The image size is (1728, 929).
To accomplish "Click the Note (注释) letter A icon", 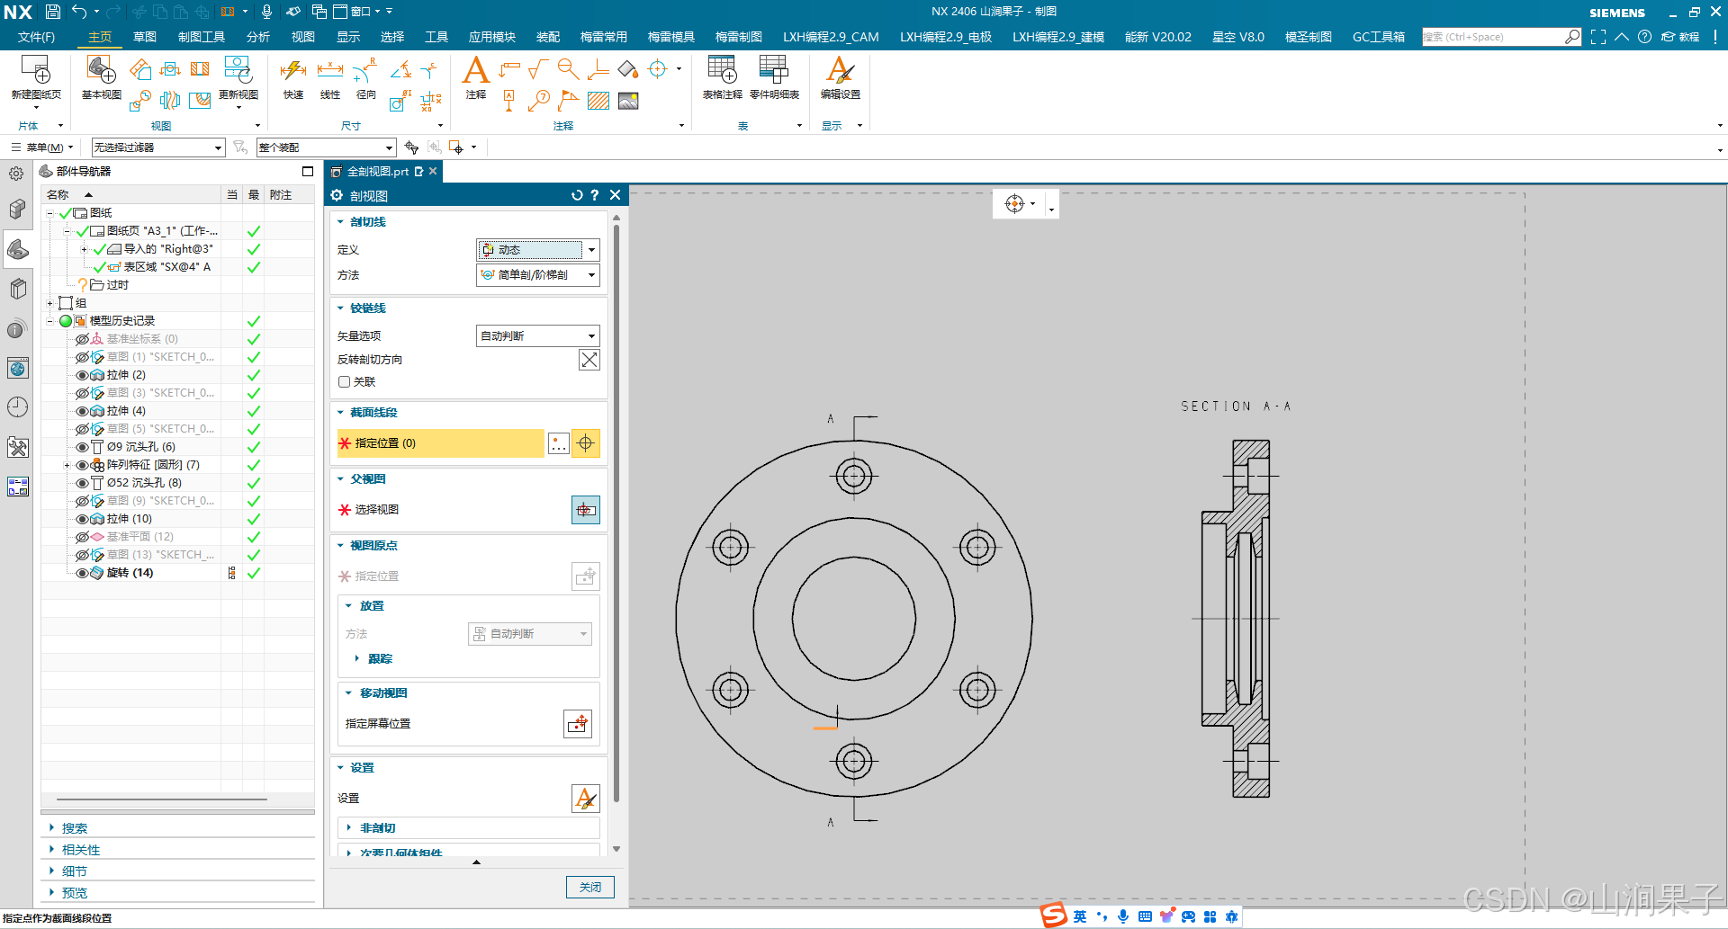I will (x=475, y=70).
